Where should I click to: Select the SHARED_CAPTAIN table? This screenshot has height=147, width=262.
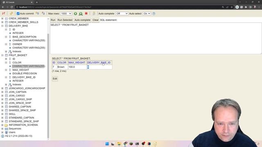click(20, 107)
